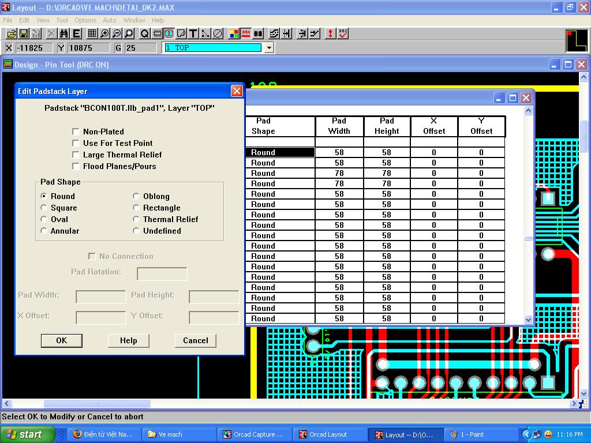Select the Thermal Relief pad shape
This screenshot has width=591, height=443.
click(136, 219)
